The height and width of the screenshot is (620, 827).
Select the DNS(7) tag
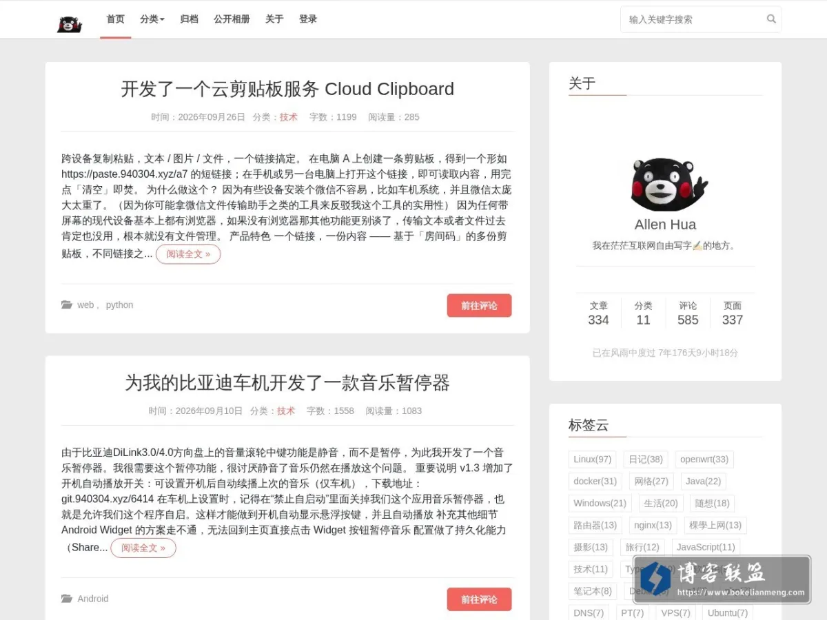coord(589,613)
